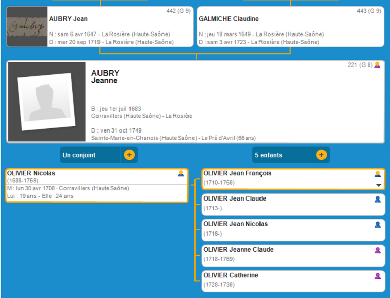The height and width of the screenshot is (298, 390).
Task: Click purple person icon for Catherine Olivier
Action: pyautogui.click(x=377, y=276)
